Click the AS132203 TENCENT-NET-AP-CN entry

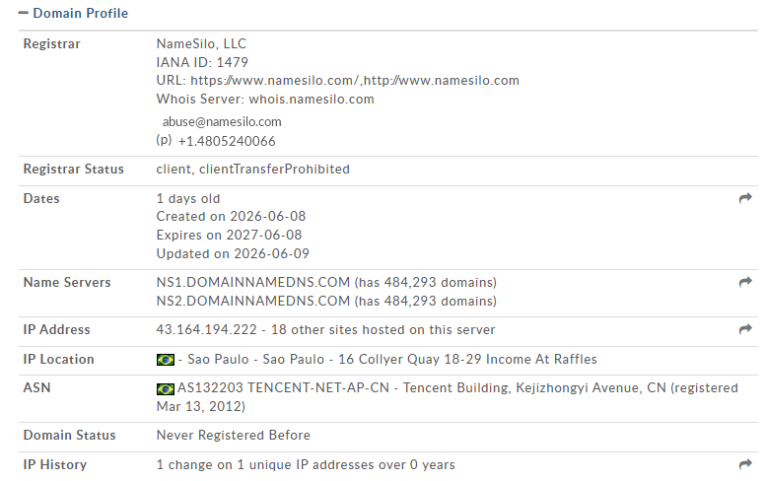[283, 387]
